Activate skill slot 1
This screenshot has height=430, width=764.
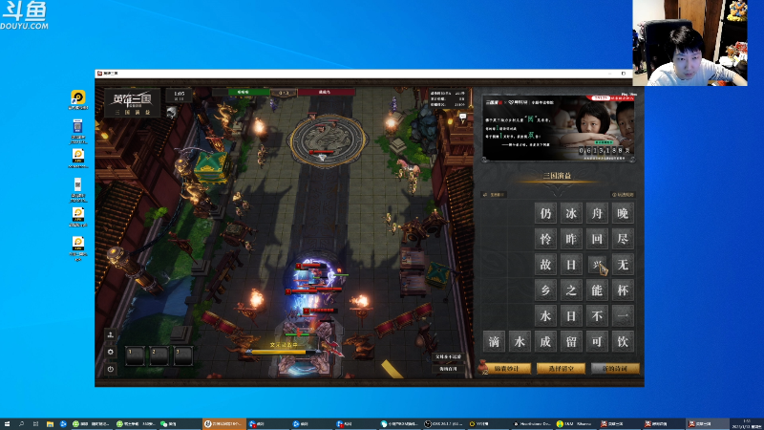135,355
